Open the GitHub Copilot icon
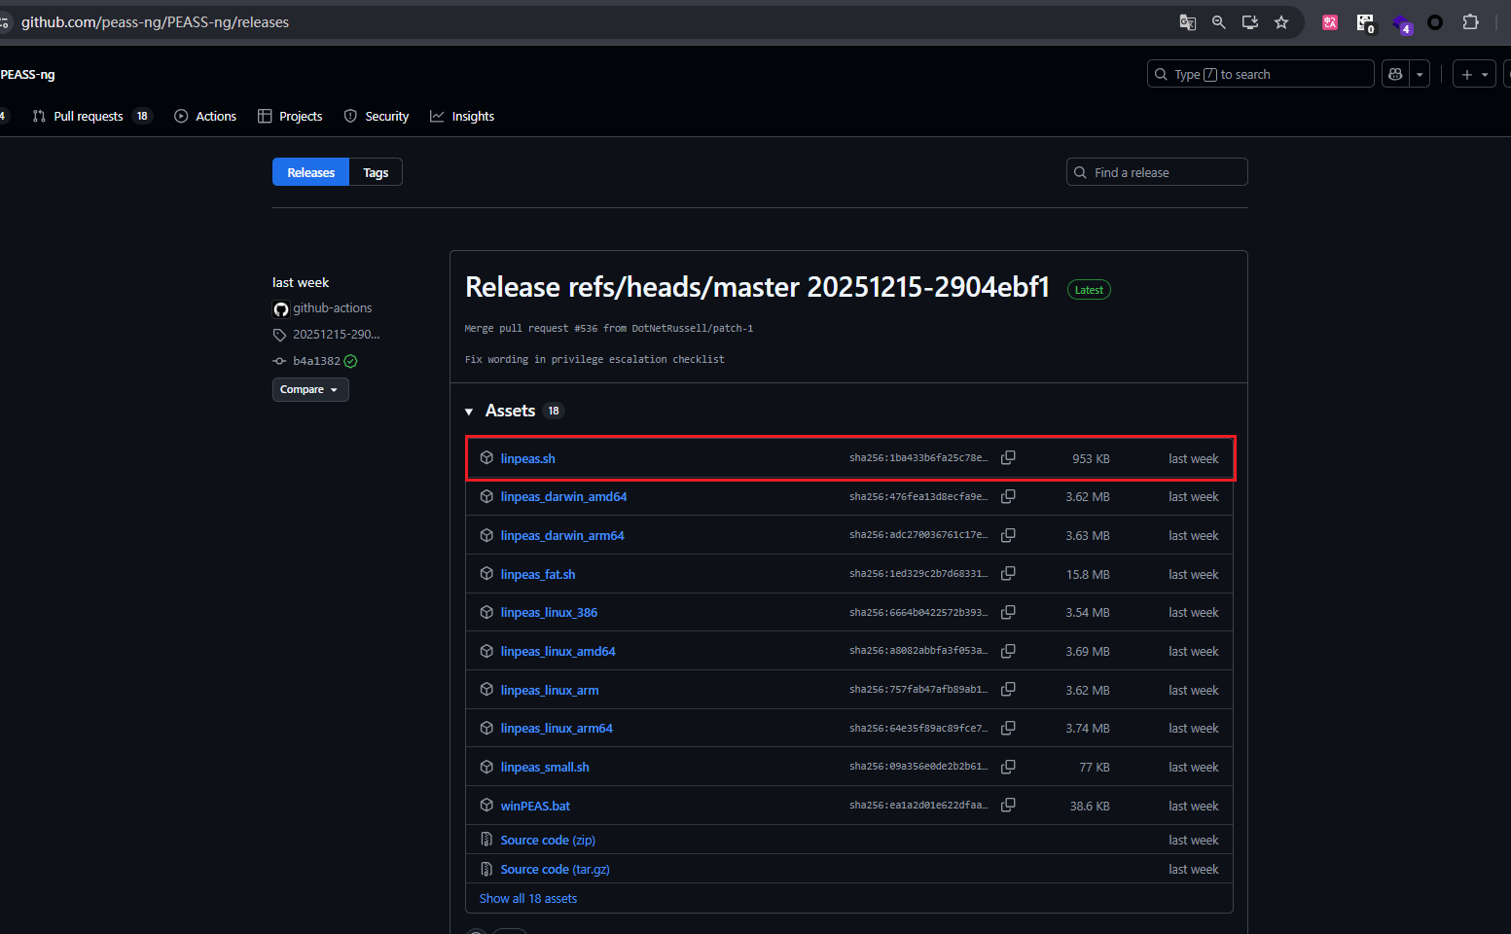The image size is (1511, 934). 1395,74
